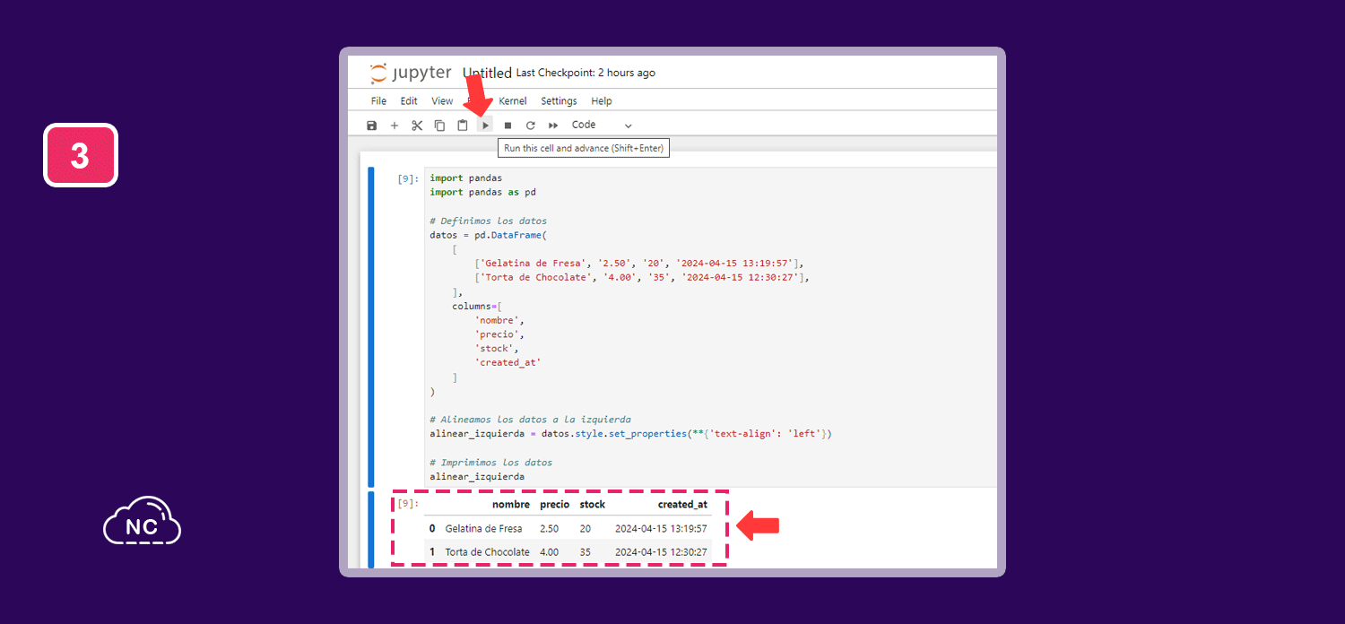This screenshot has height=624, width=1345.
Task: Click the code line 'datos = pd.DataFrame('
Action: [488, 235]
